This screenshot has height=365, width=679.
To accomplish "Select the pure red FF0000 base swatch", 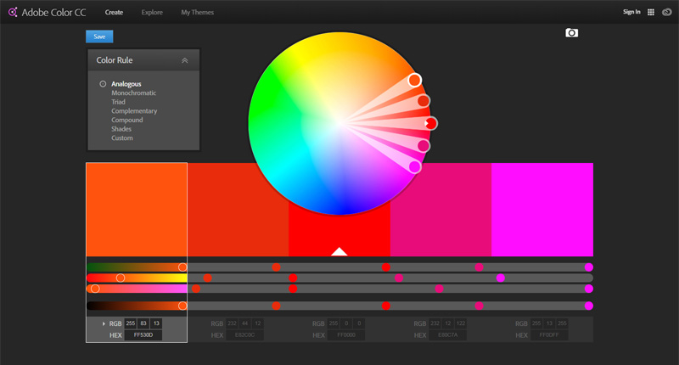I will 339,233.
